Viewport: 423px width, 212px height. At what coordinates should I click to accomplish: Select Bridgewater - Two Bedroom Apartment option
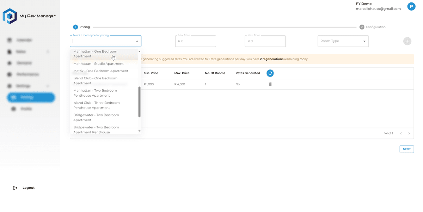pyautogui.click(x=96, y=117)
